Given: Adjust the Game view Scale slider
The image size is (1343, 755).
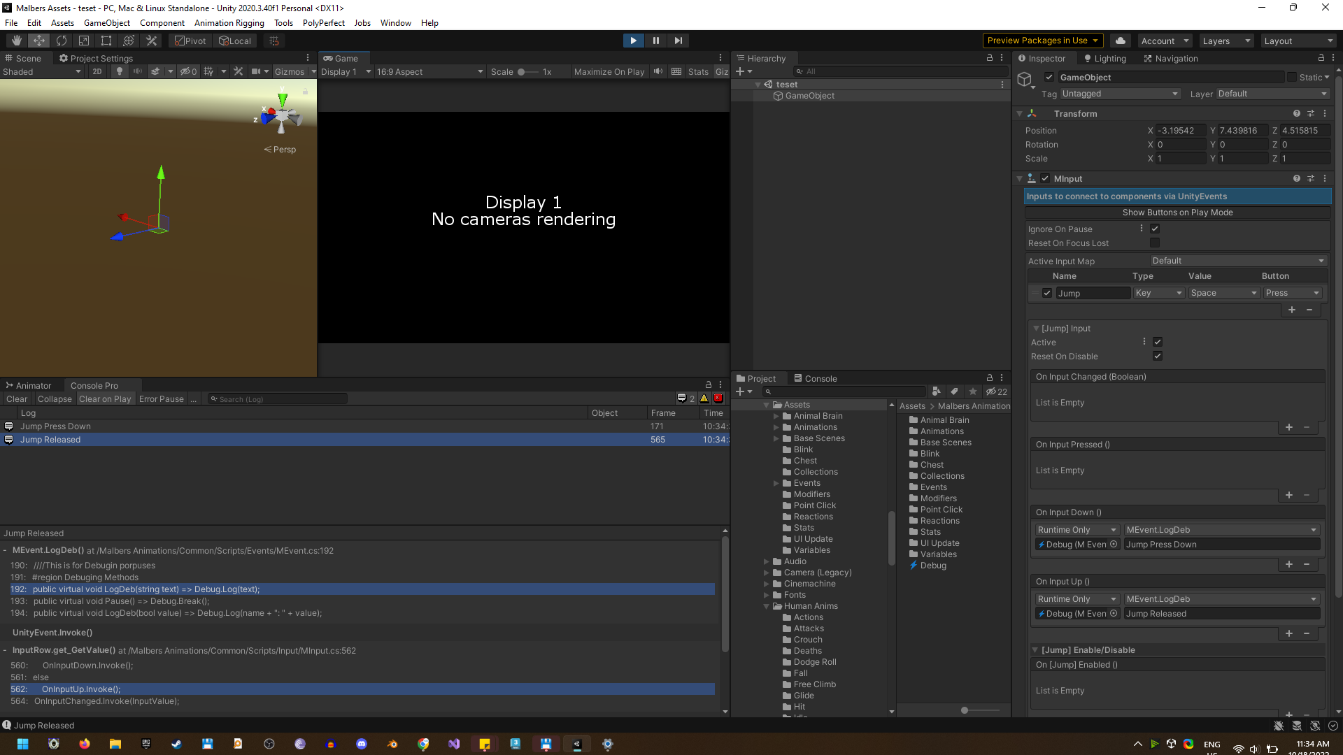Looking at the screenshot, I should coord(522,71).
